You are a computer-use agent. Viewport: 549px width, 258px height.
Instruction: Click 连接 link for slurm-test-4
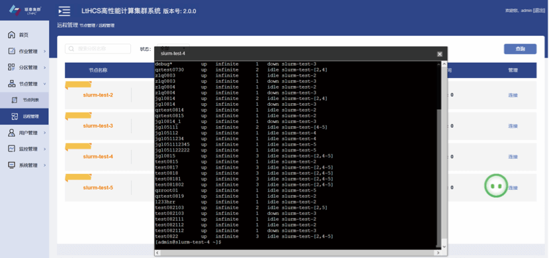point(513,157)
